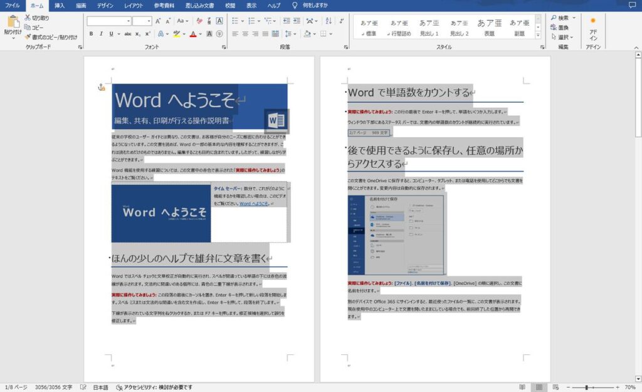Show or hide paragraph marks
The height and width of the screenshot is (392, 642).
342,21
